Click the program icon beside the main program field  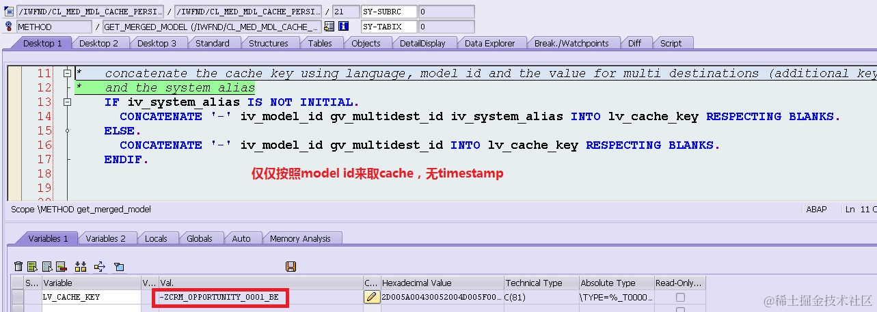tap(9, 12)
